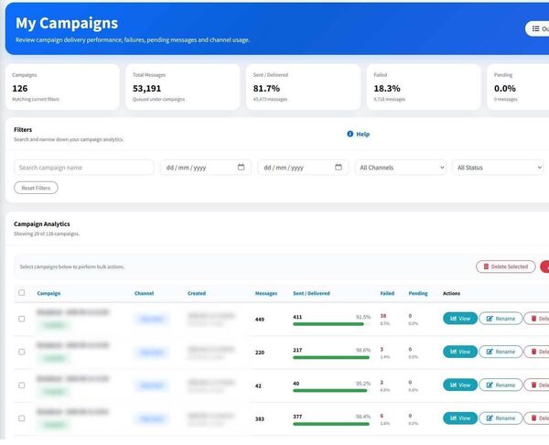This screenshot has height=445, width=549.
Task: Click the red trash icon in 383-message row
Action: [534, 418]
